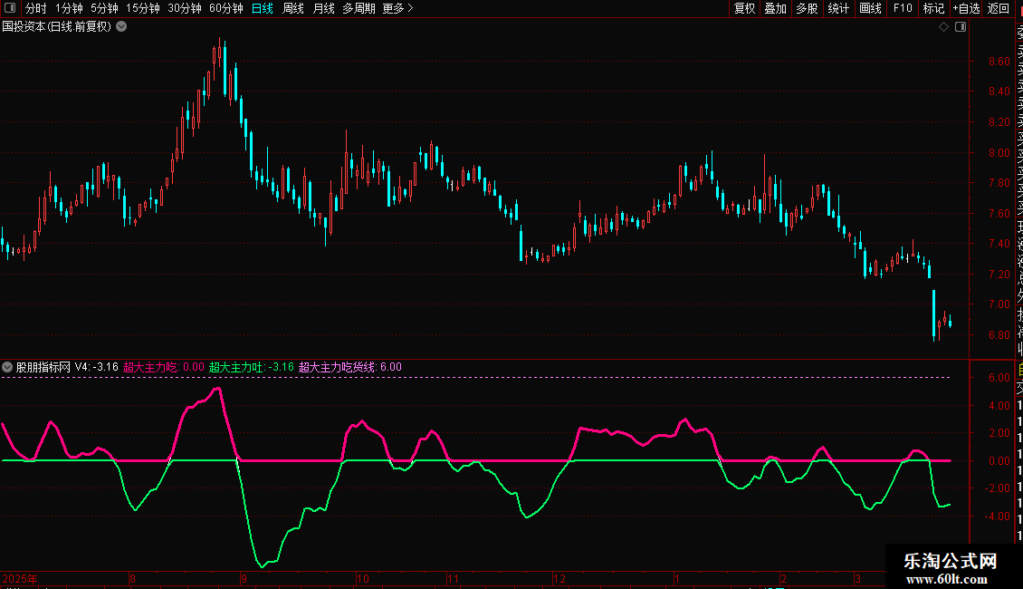Click the 复权 adjustment button

coord(744,8)
